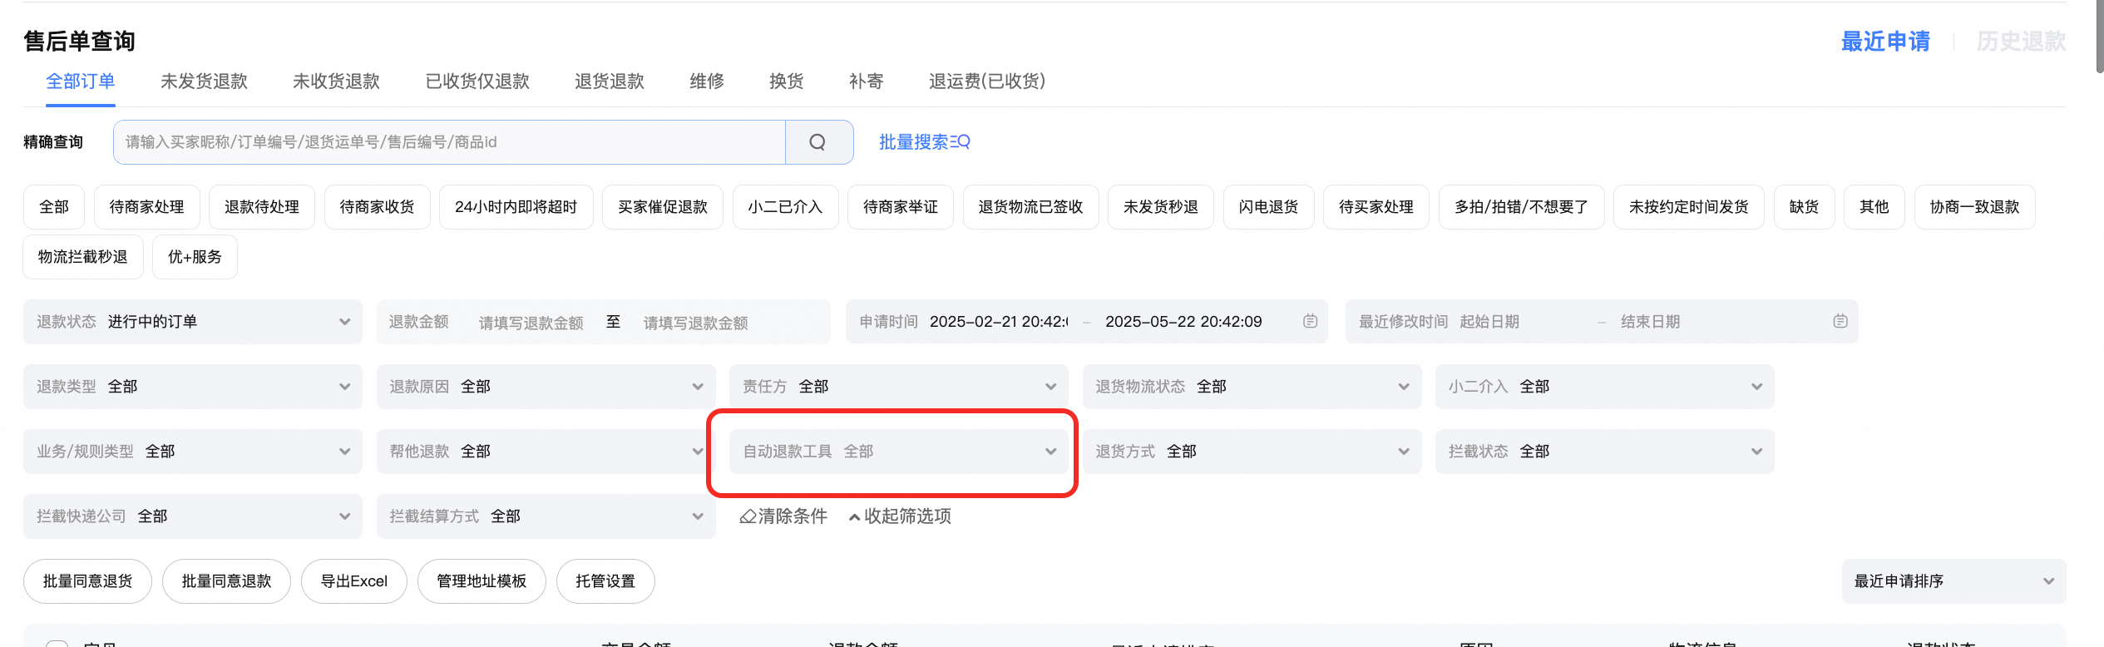This screenshot has width=2104, height=647.
Task: Filter by 优+服务
Action: 195,257
